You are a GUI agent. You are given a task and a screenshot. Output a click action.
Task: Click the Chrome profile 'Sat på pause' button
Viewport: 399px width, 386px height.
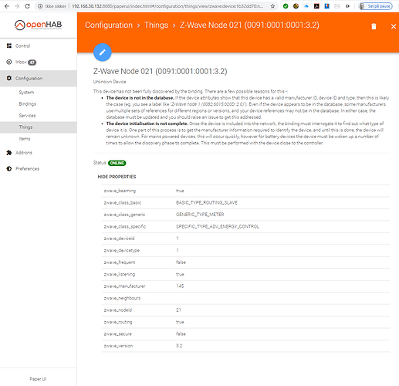[376, 6]
